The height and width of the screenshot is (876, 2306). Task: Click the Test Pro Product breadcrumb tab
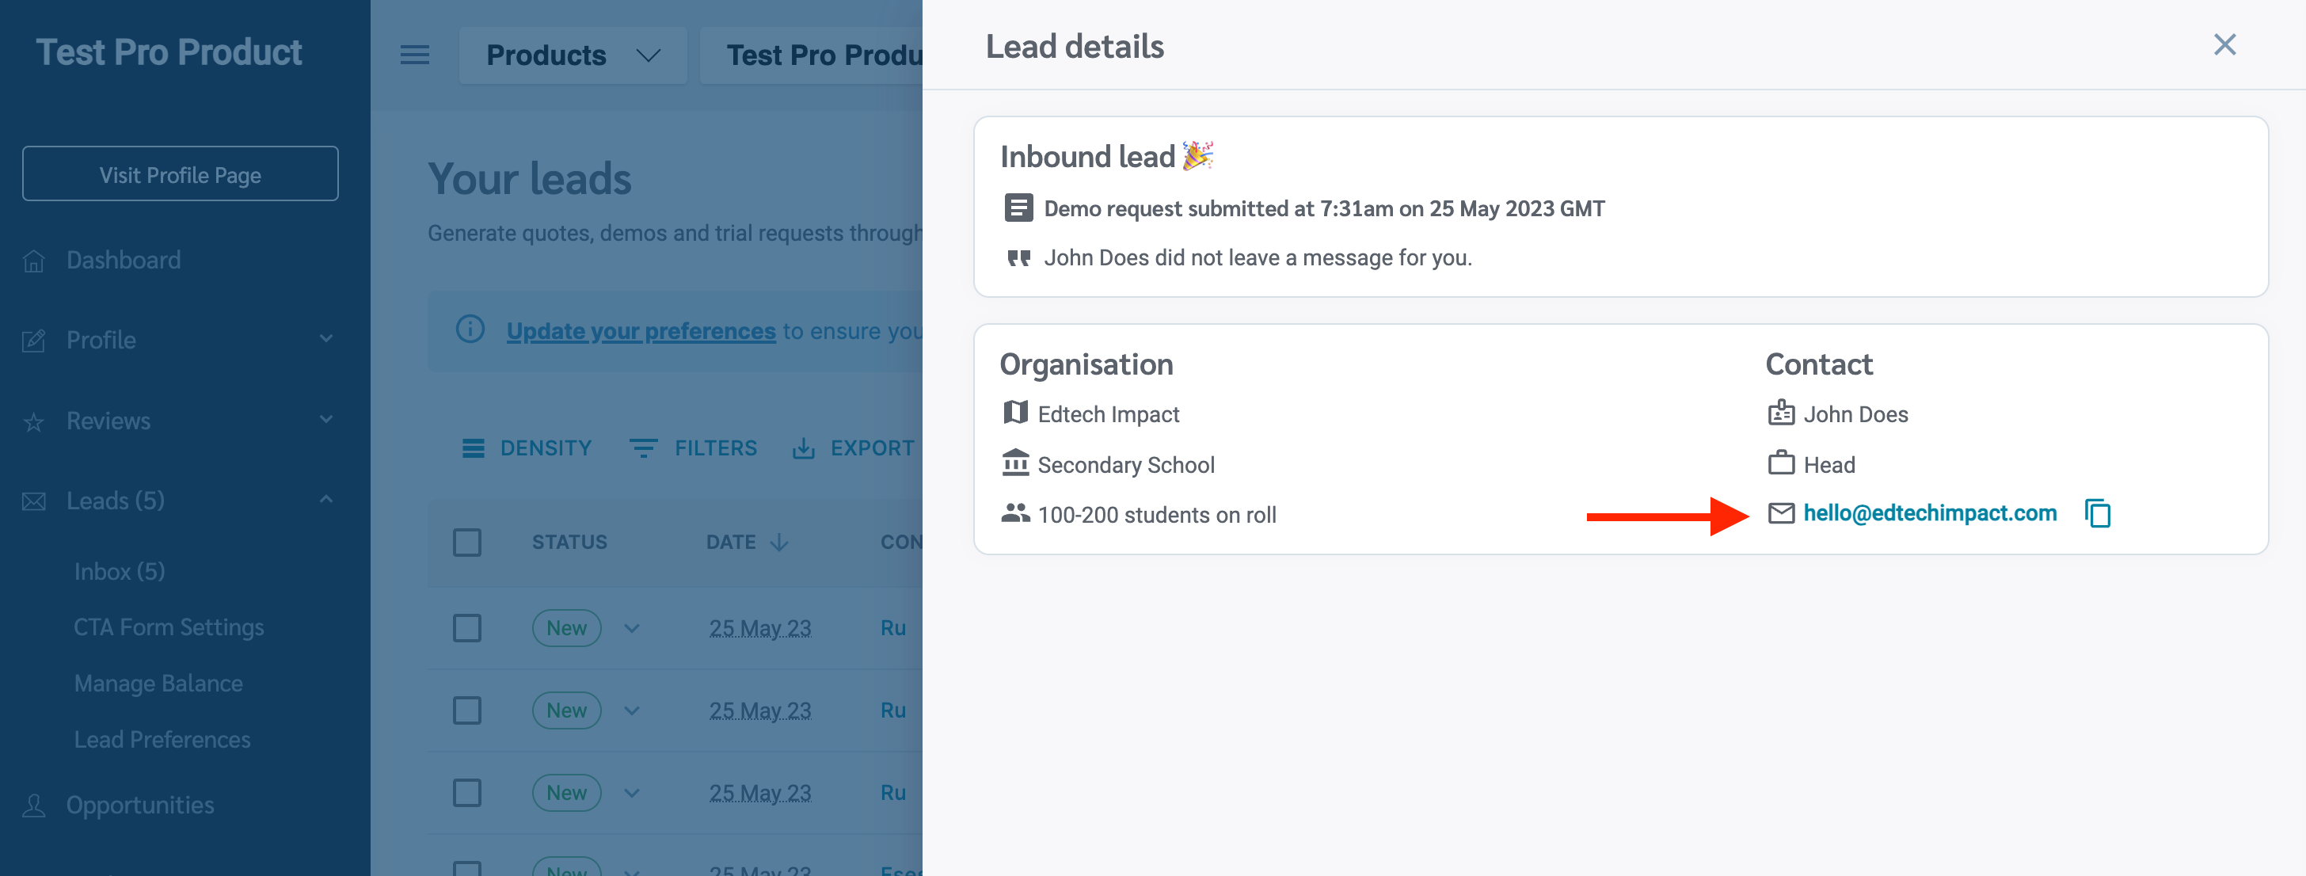coord(811,55)
